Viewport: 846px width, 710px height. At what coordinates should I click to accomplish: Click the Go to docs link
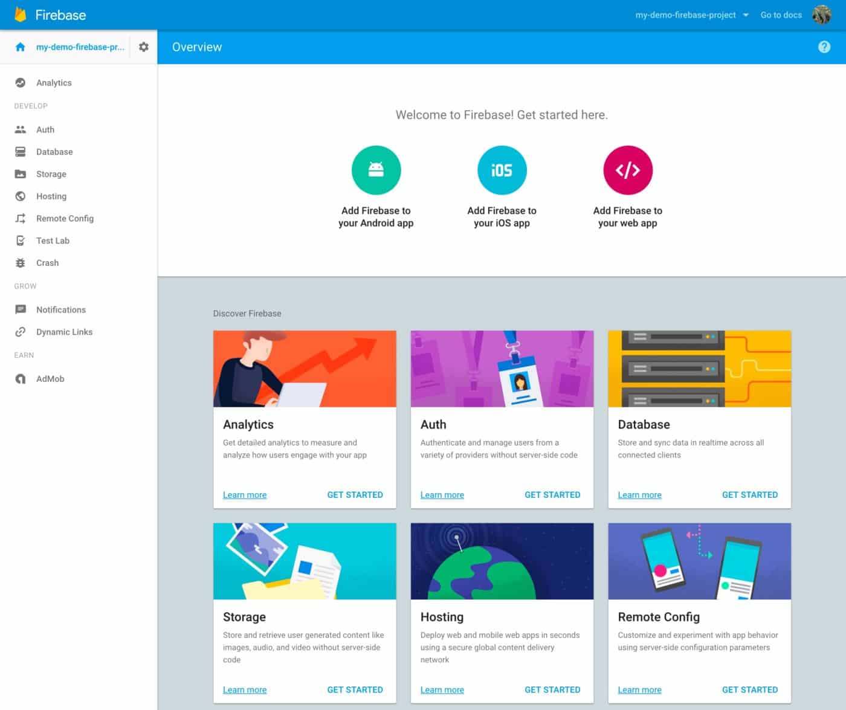coord(781,15)
